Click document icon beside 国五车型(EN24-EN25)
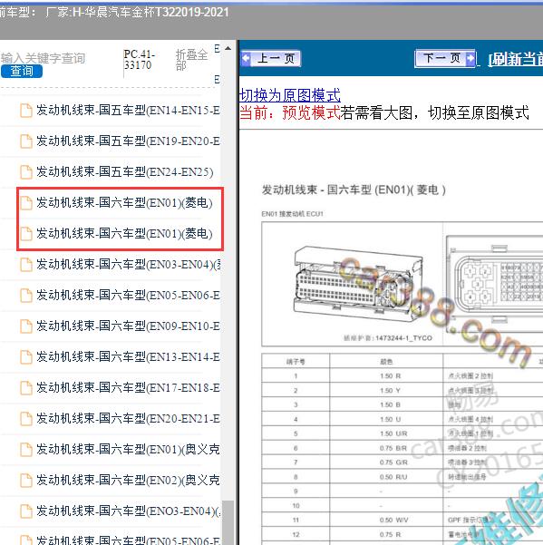Viewport: 543px width, 545px height. pyautogui.click(x=26, y=172)
